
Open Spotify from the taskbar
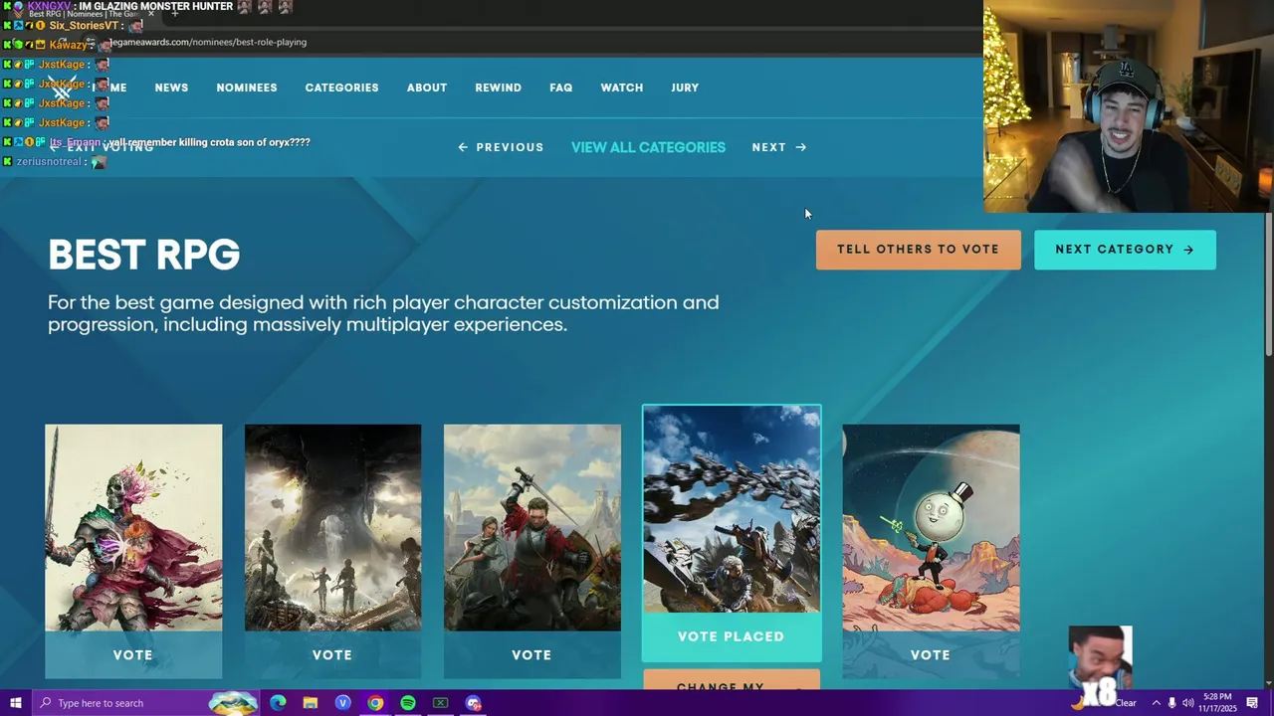(x=408, y=703)
